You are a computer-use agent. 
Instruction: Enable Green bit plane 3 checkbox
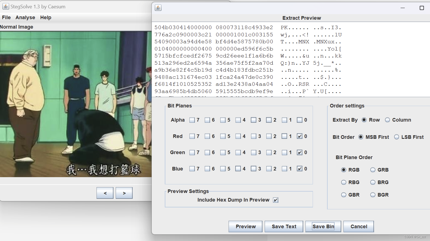point(254,152)
